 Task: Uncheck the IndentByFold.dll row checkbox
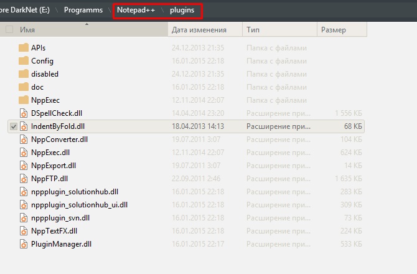click(14, 126)
